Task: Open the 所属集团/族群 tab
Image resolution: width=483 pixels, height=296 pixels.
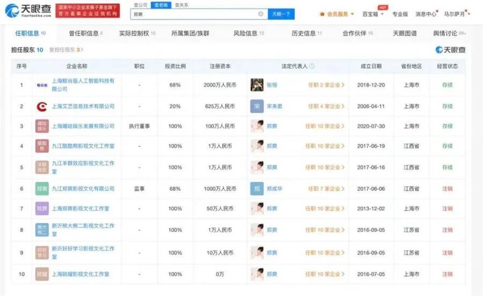Action: pyautogui.click(x=190, y=33)
